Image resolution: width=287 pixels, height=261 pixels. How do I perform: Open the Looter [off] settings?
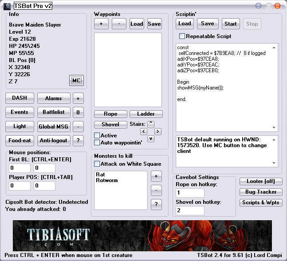261,181
